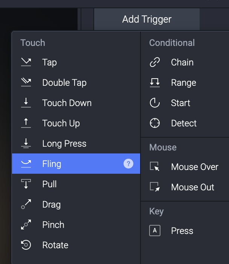Screen dimensions: 229x264
Task: Click the Rotate trigger icon
Action: pos(26,245)
